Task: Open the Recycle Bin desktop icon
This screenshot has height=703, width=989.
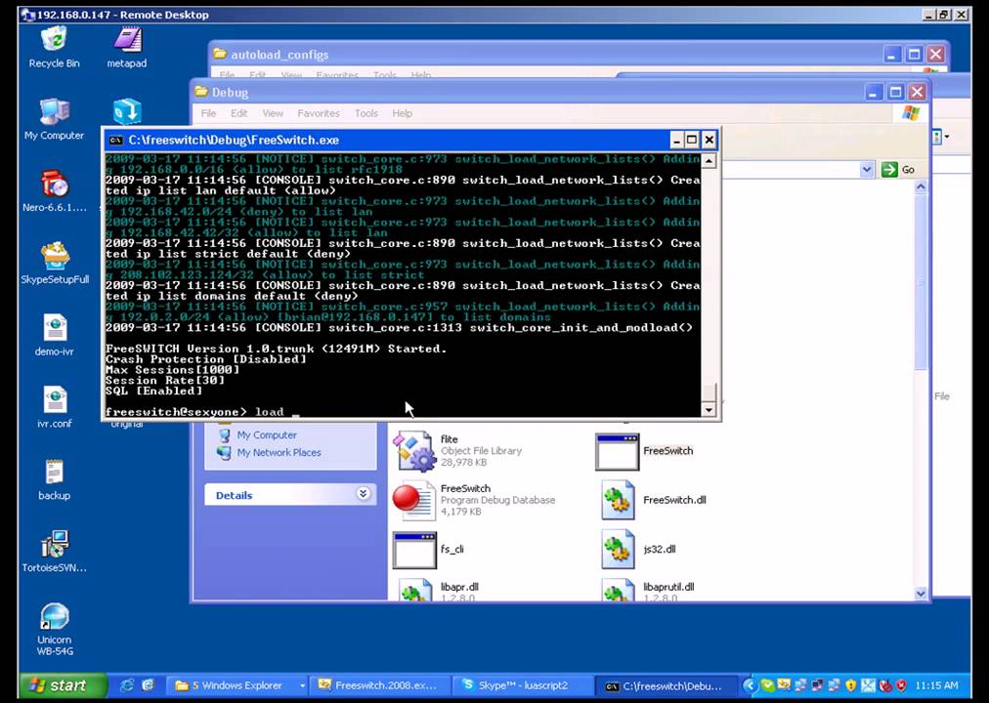Action: (55, 47)
